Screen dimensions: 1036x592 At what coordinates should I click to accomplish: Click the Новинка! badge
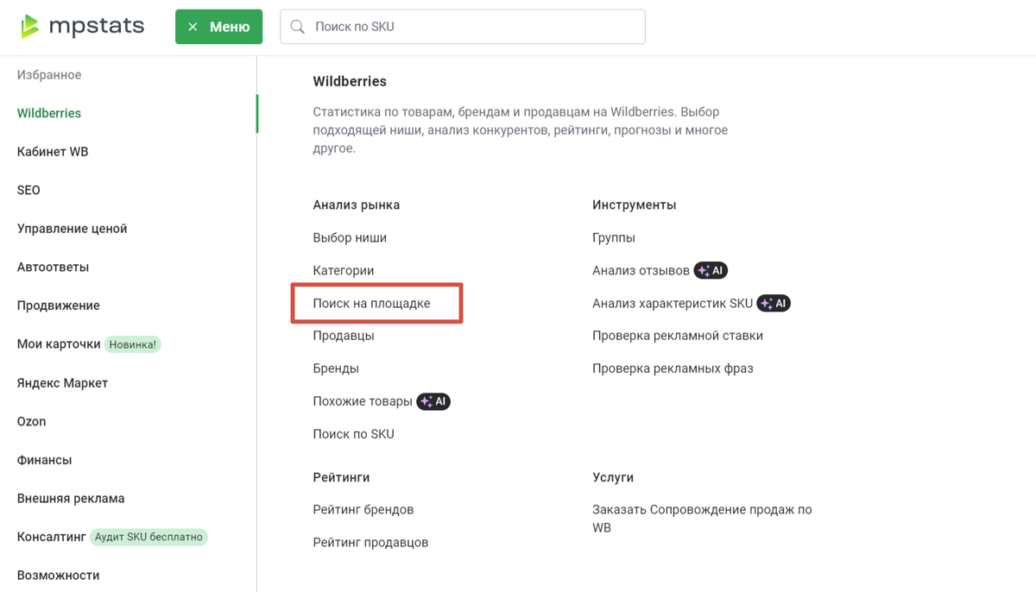[133, 344]
